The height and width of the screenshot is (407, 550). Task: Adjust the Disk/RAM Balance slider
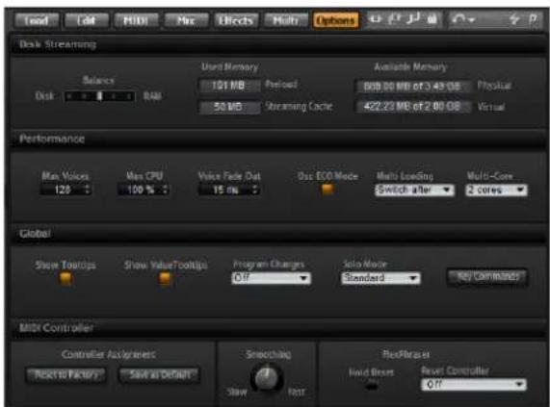pos(99,96)
